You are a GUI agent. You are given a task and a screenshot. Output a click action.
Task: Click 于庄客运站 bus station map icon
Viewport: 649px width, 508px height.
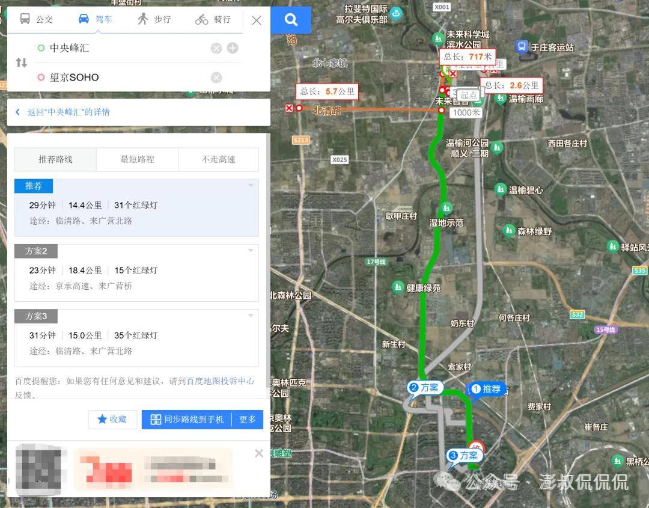(x=522, y=46)
